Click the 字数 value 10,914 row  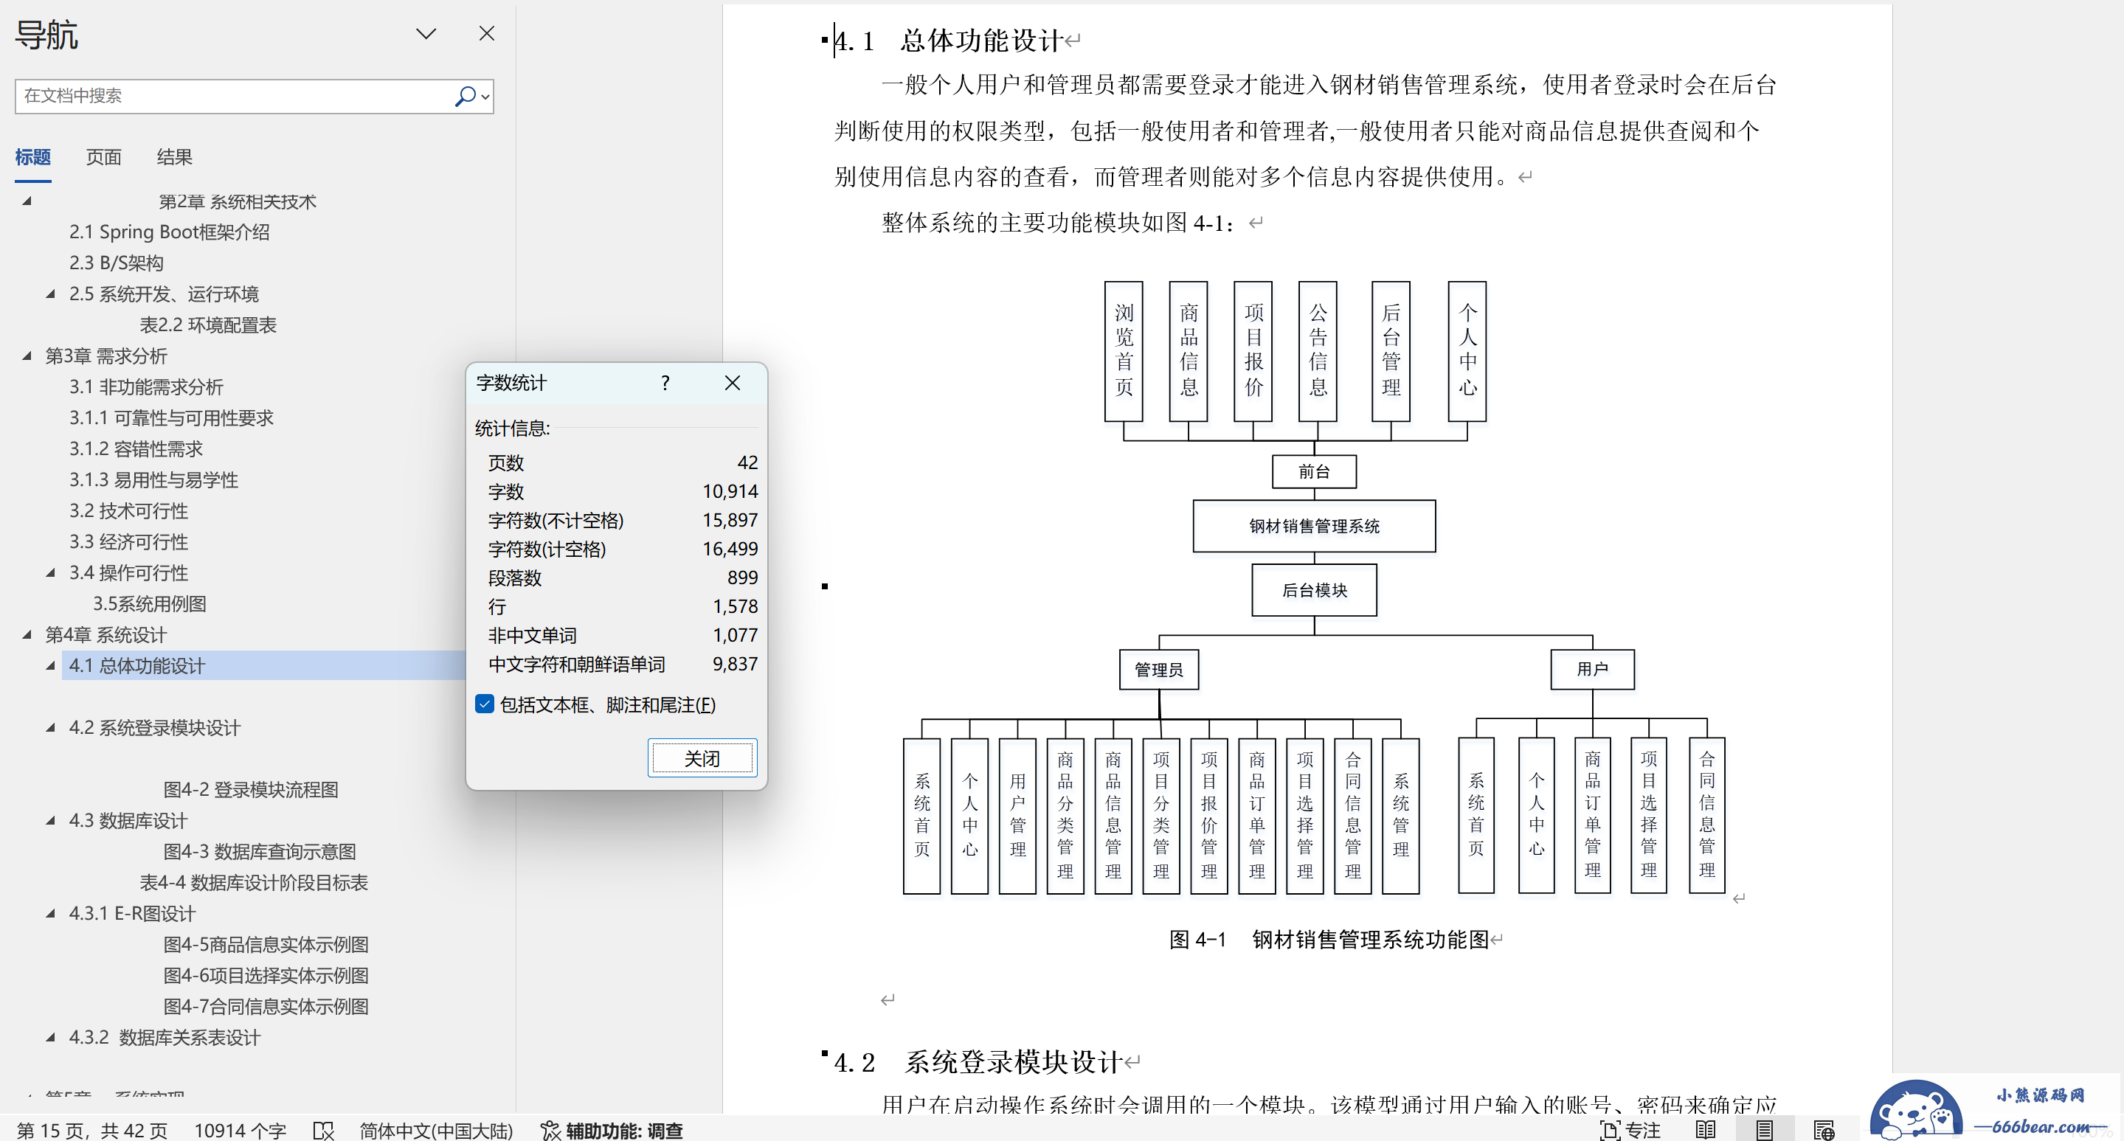coord(623,491)
